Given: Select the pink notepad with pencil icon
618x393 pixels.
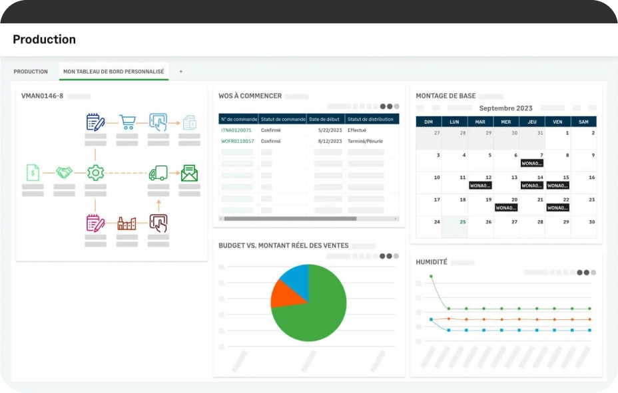Looking at the screenshot, I should 95,223.
